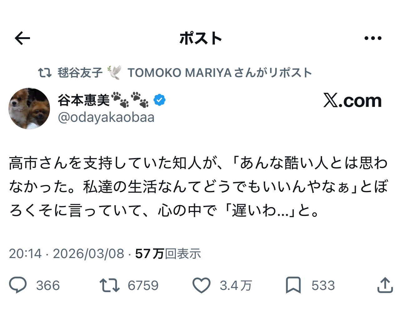Image resolution: width=403 pixels, height=314 pixels.
Task: Like the post with heart icon
Action: pyautogui.click(x=201, y=285)
